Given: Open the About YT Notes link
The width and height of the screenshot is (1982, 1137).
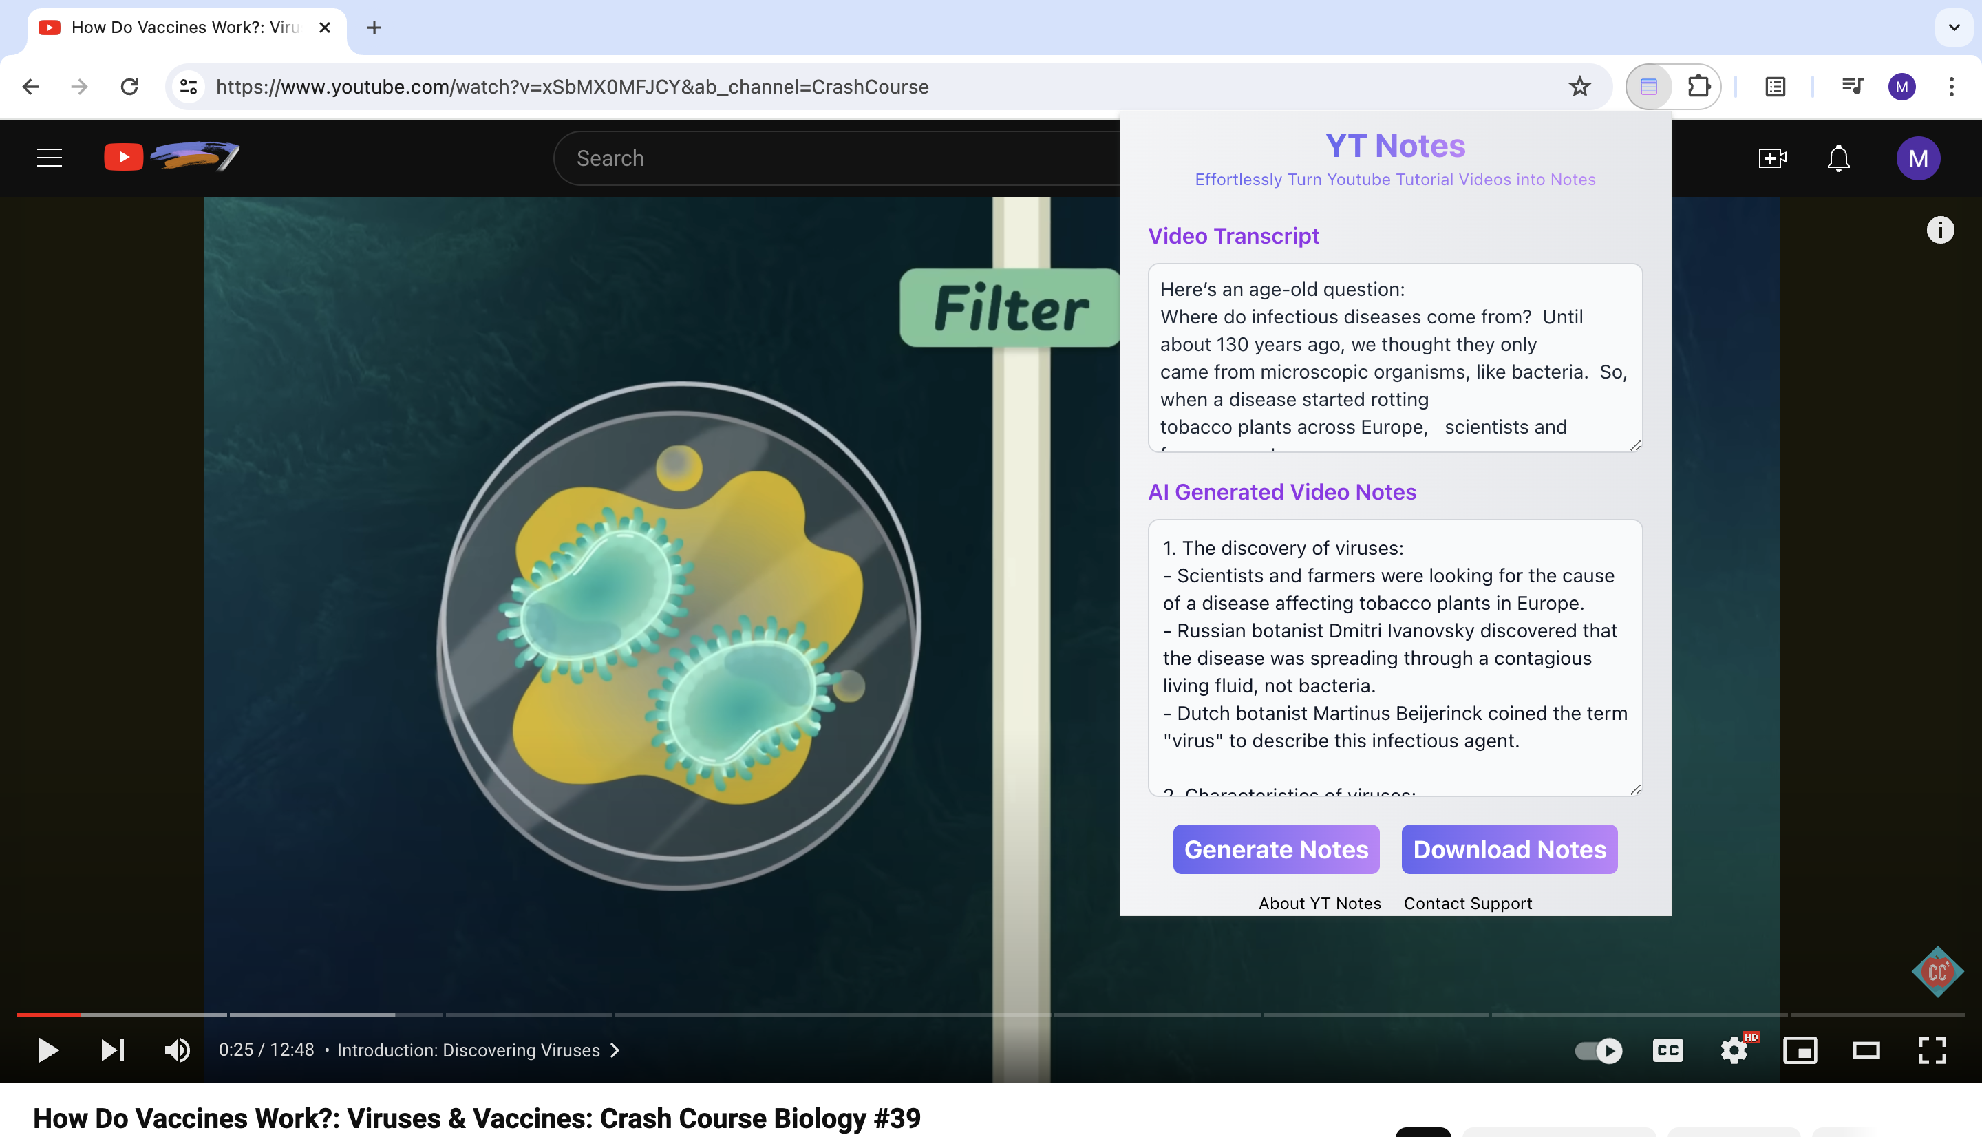Looking at the screenshot, I should [1319, 903].
